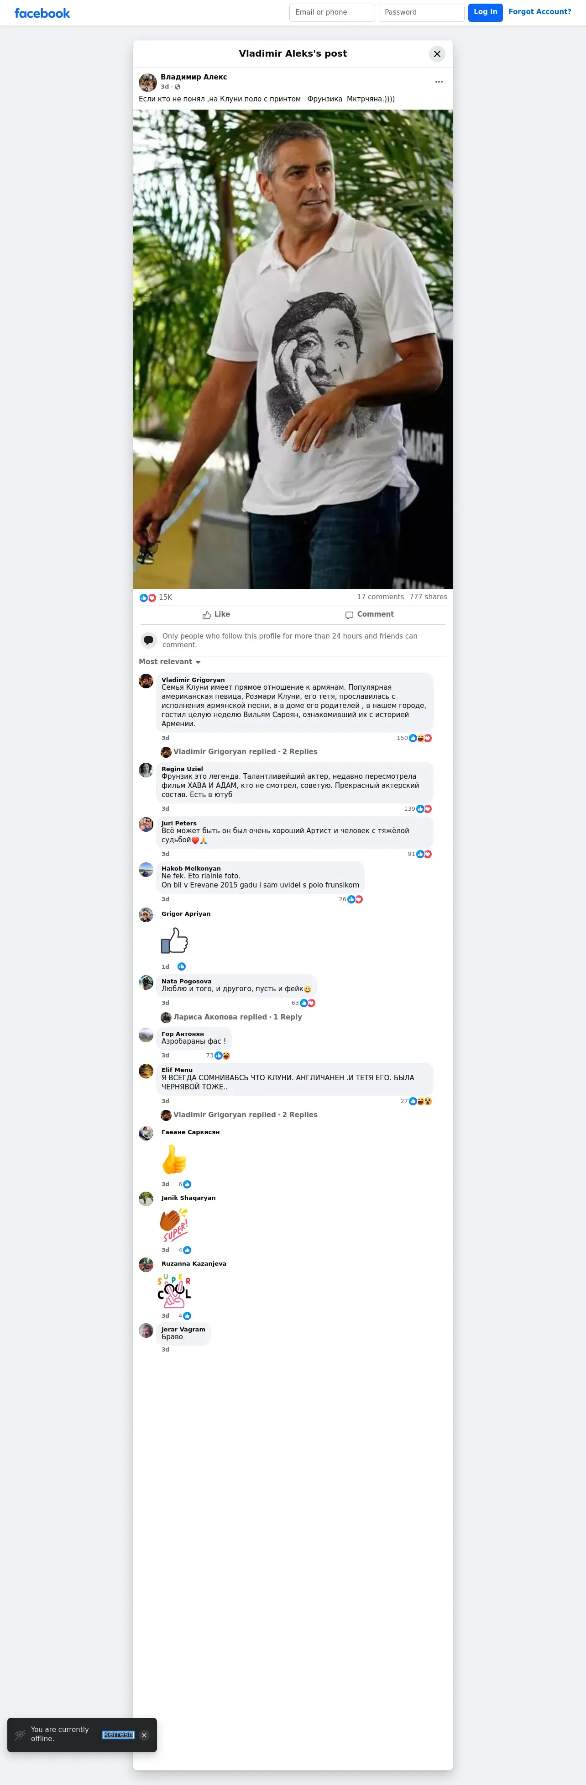Open the photo of man in white shirt
Screen dimensions: 586x1785
[x=293, y=349]
